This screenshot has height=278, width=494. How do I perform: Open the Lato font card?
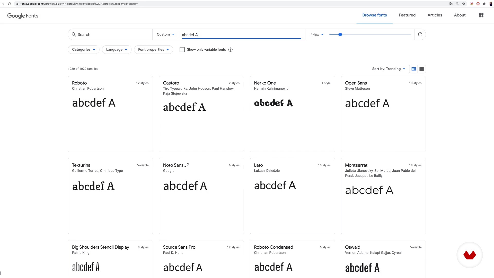click(x=292, y=196)
